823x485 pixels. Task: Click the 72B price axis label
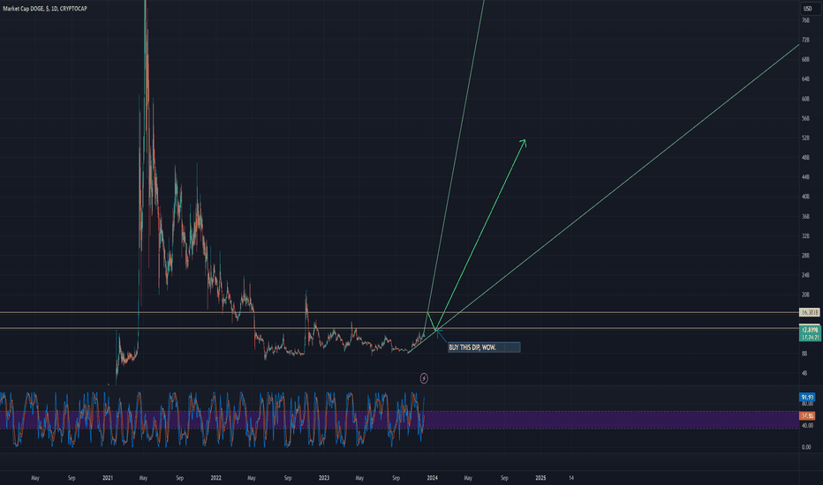[805, 40]
